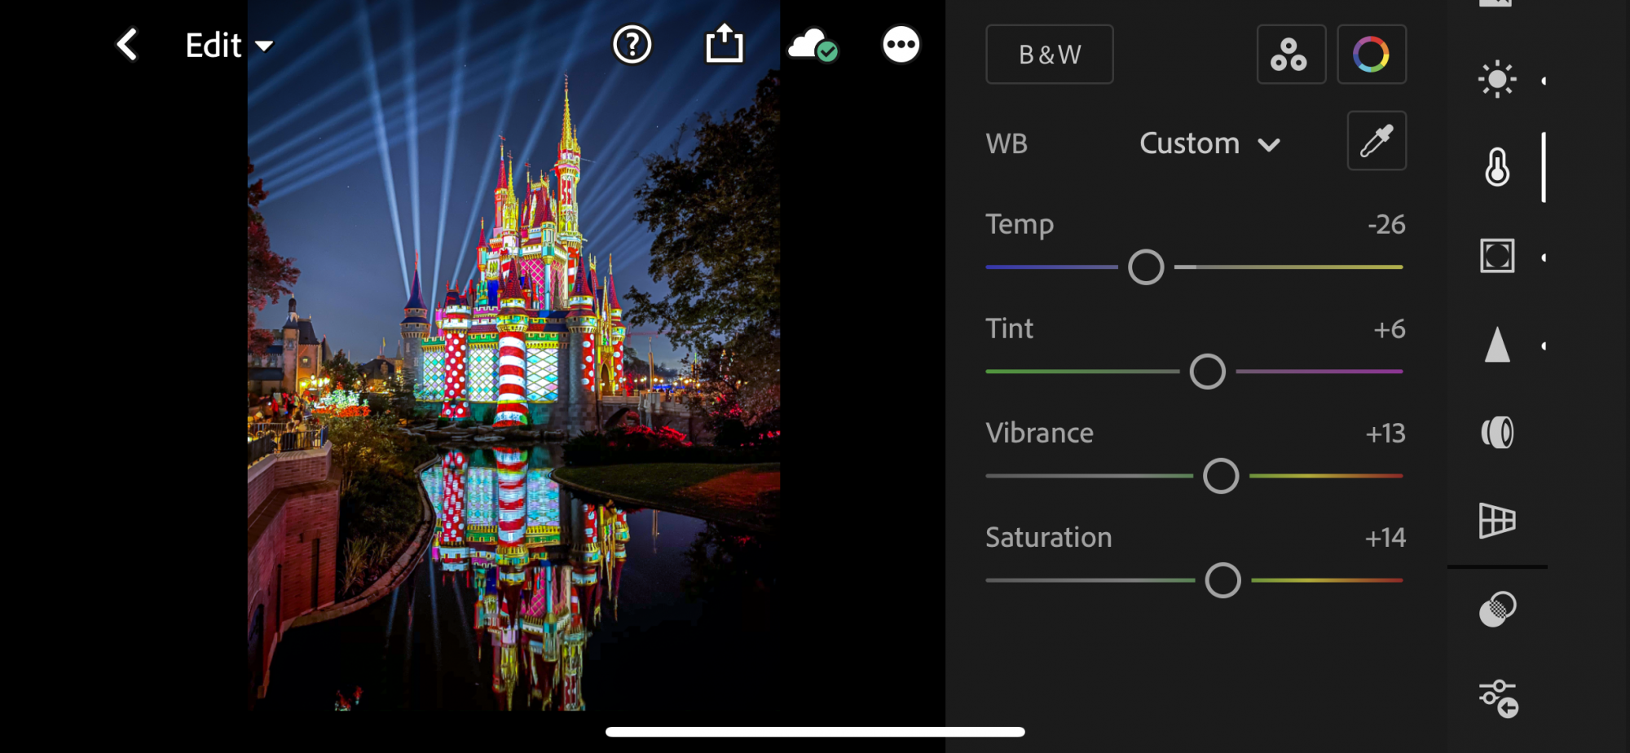
Task: Open the color grading three-circles icon
Action: click(x=1291, y=55)
